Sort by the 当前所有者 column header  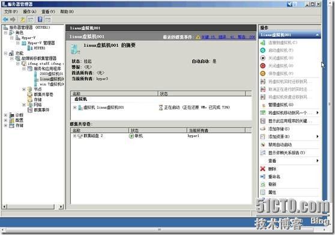(216, 130)
